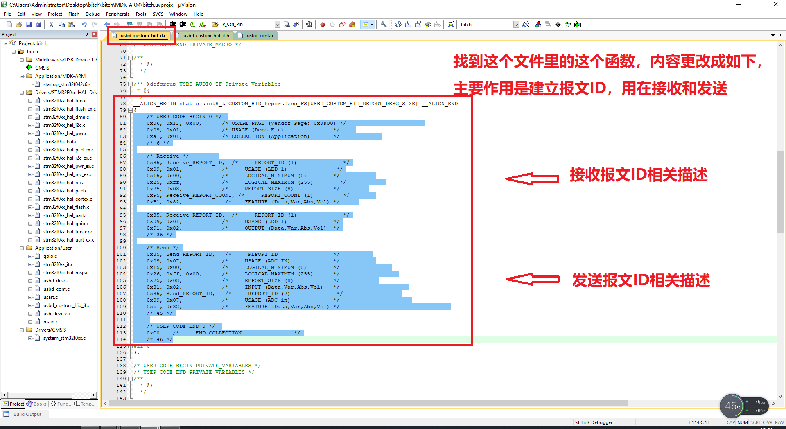Toggle auto-hide pin on Project panel
The width and height of the screenshot is (786, 429).
(87, 34)
